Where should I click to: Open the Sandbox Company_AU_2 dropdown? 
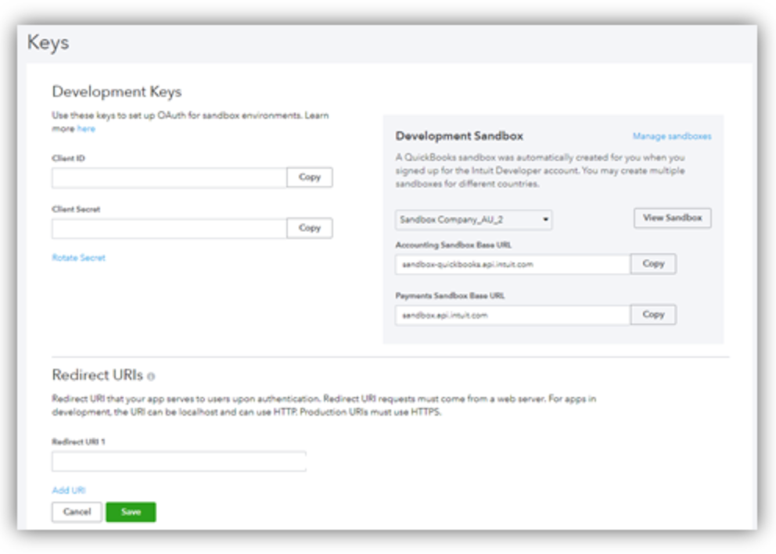point(473,220)
